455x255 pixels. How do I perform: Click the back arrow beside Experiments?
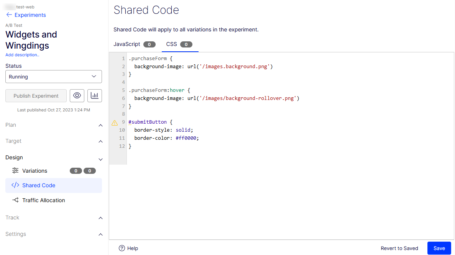pos(9,15)
